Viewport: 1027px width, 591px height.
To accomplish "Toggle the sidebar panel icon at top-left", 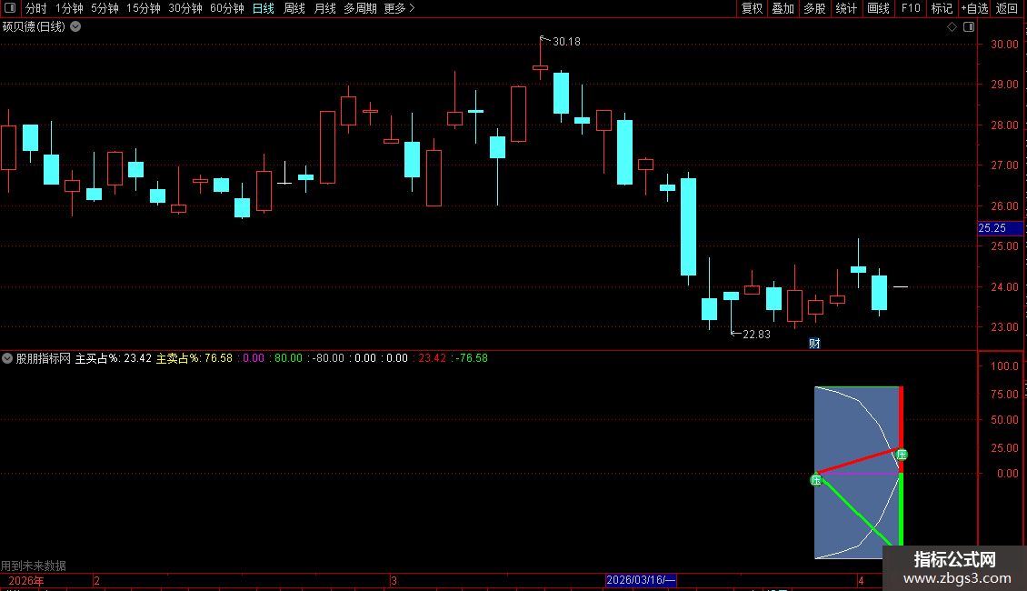I will click(10, 8).
